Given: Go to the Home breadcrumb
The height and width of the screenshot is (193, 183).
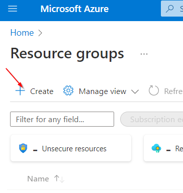Looking at the screenshot, I should click(22, 33).
